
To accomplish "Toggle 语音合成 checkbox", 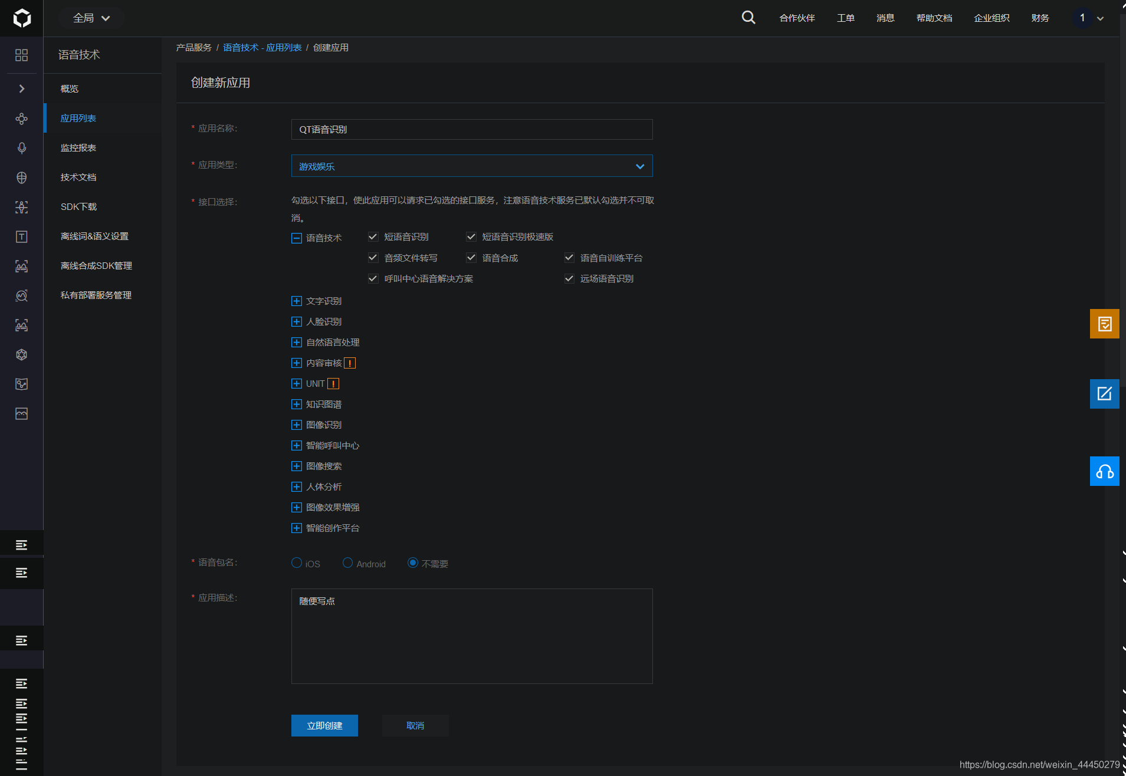I will (471, 258).
